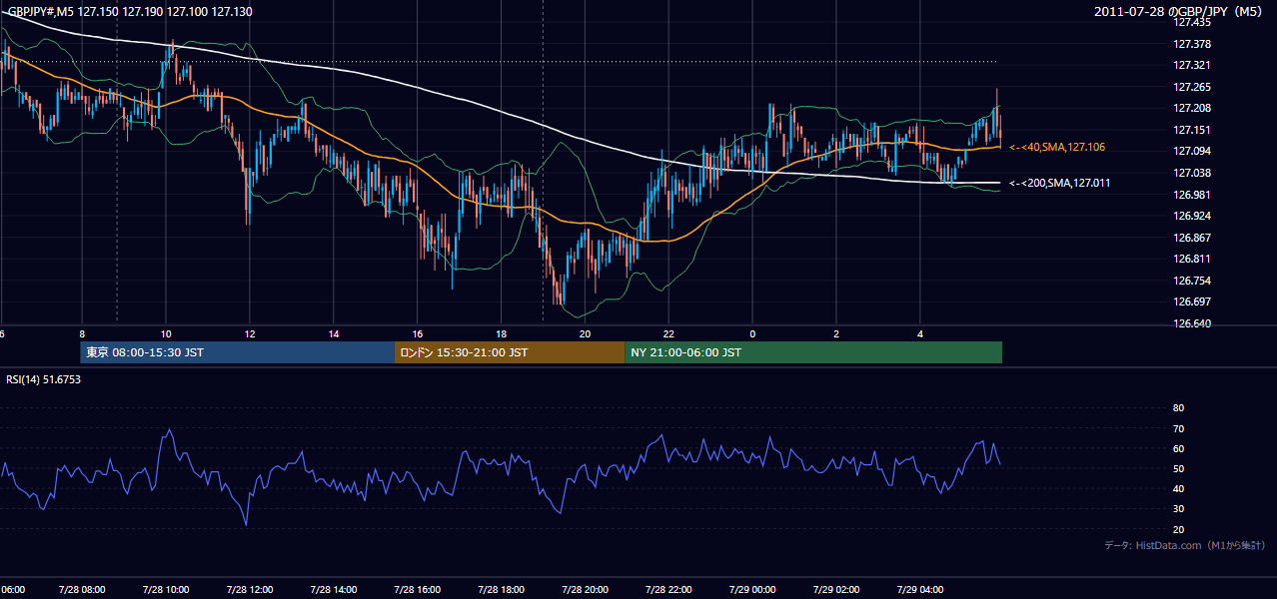Select the ロンドン 15:30-21:00 JST session bar
1277x599 pixels.
[510, 352]
